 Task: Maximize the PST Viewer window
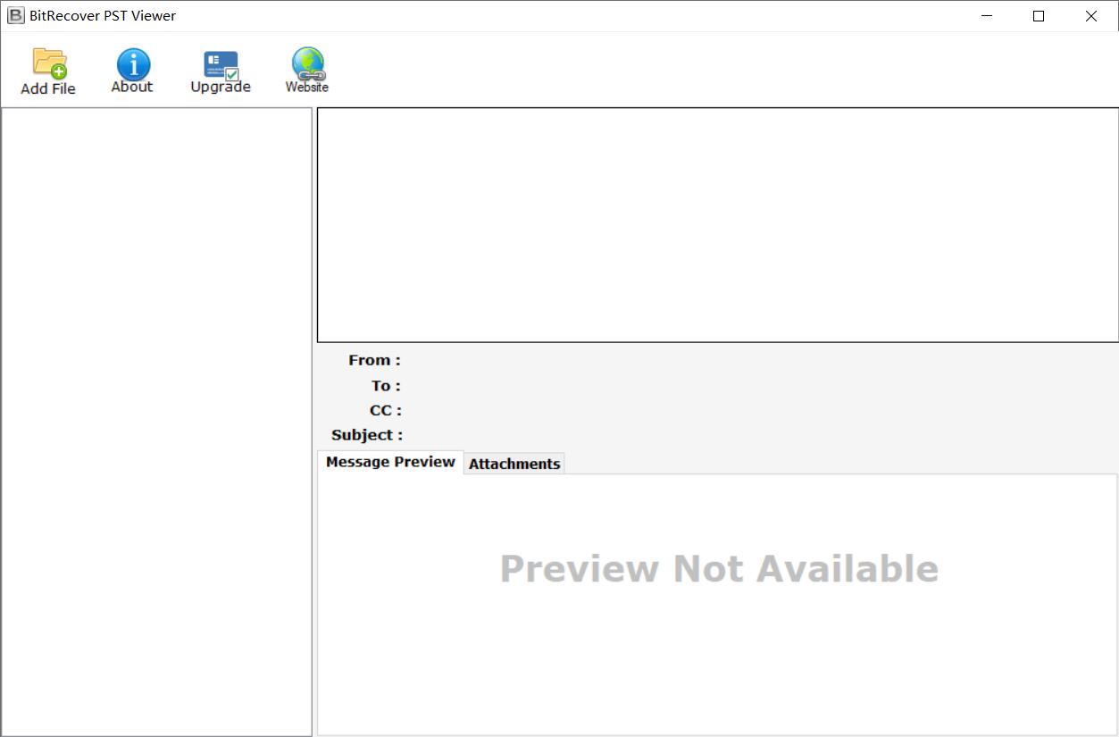[x=1039, y=16]
